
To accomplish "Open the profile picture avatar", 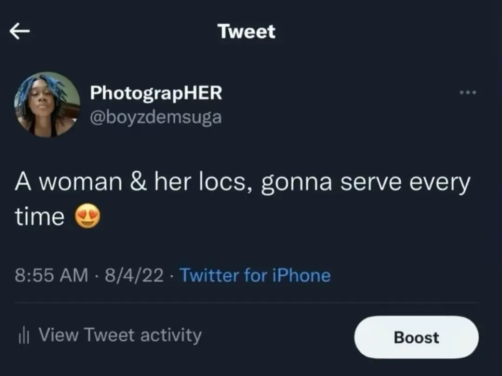I will pyautogui.click(x=47, y=104).
